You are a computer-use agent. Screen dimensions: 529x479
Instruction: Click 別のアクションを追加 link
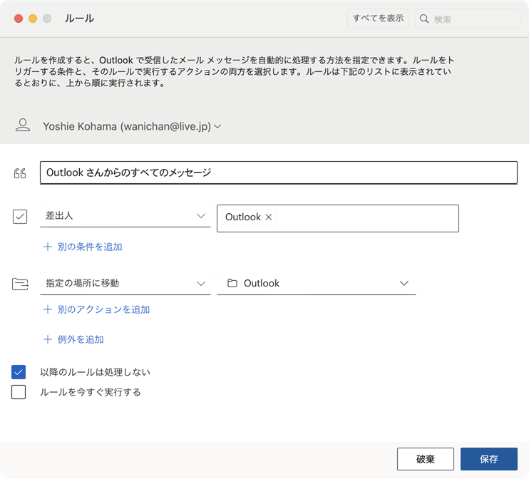click(103, 309)
